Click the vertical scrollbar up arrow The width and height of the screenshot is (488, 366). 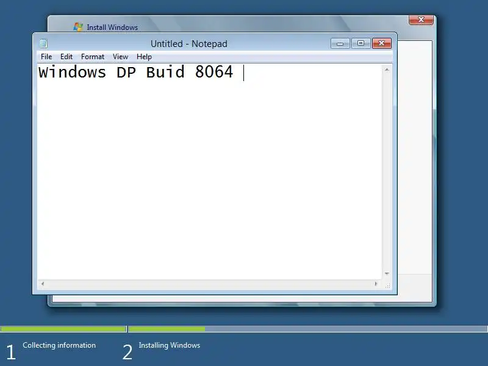pos(387,70)
